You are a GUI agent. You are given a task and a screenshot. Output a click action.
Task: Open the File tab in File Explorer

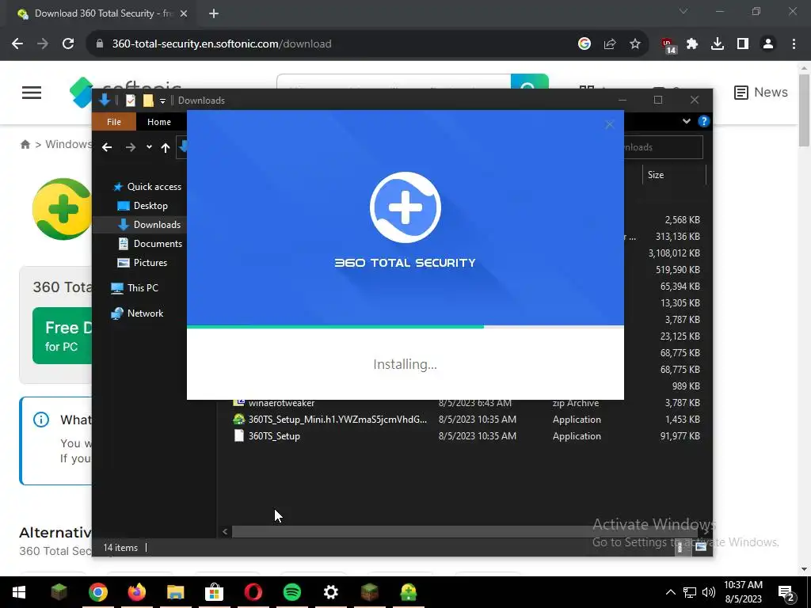(x=114, y=122)
